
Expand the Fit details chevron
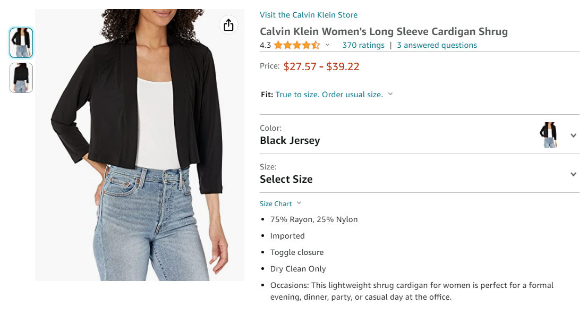[390, 94]
